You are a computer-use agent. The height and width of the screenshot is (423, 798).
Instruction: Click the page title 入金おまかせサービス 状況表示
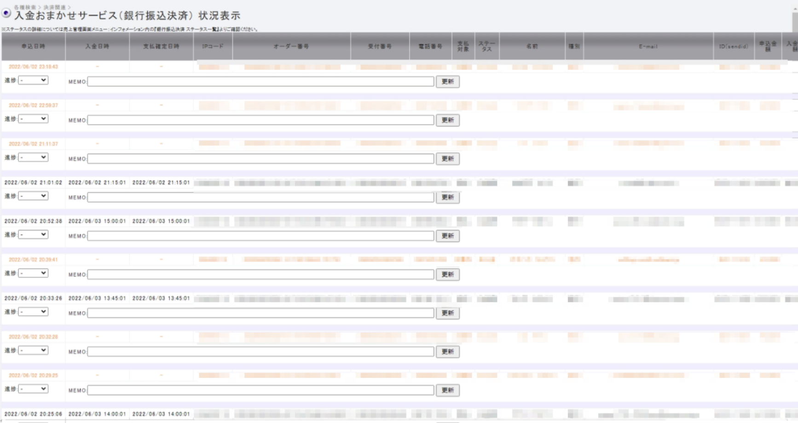click(127, 16)
